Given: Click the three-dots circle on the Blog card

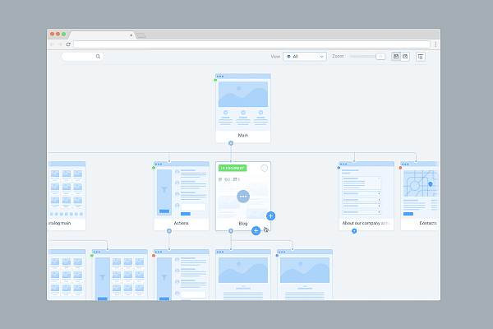Looking at the screenshot, I should click(243, 197).
